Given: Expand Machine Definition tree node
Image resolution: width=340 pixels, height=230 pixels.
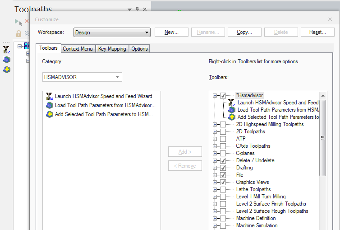Looking at the screenshot, I should coord(215,218).
